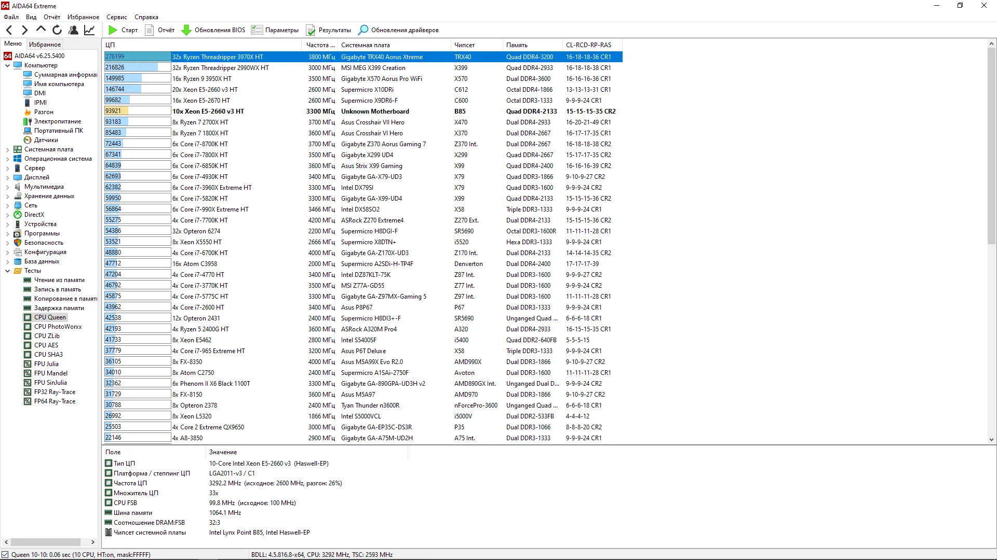Screen dimensions: 997x560
Task: Open the Сервис menu
Action: click(x=117, y=17)
